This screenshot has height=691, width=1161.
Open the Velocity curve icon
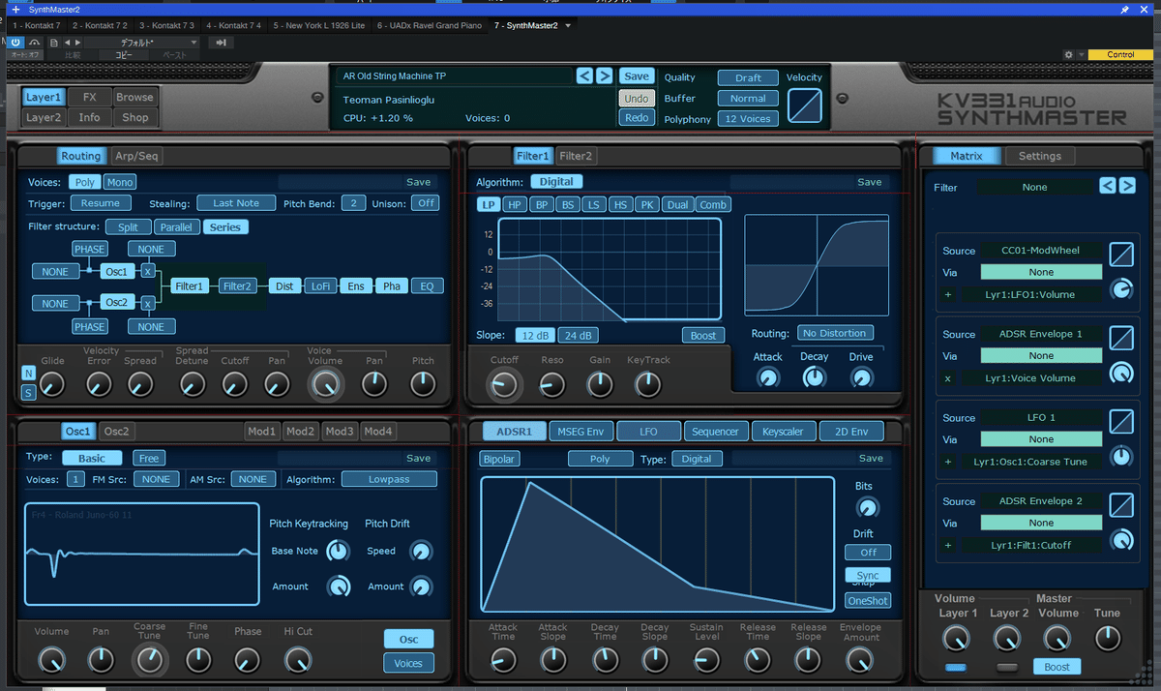pos(804,105)
